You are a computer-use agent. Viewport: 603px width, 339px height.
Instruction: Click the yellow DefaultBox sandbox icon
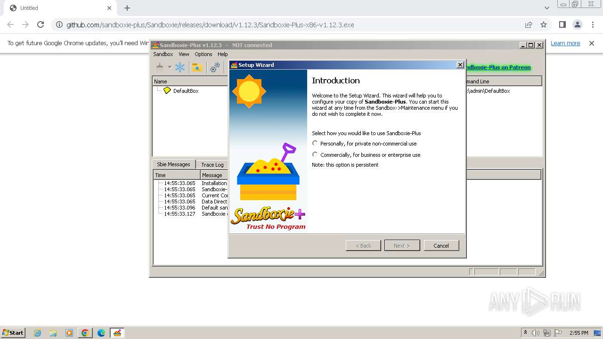pyautogui.click(x=167, y=90)
